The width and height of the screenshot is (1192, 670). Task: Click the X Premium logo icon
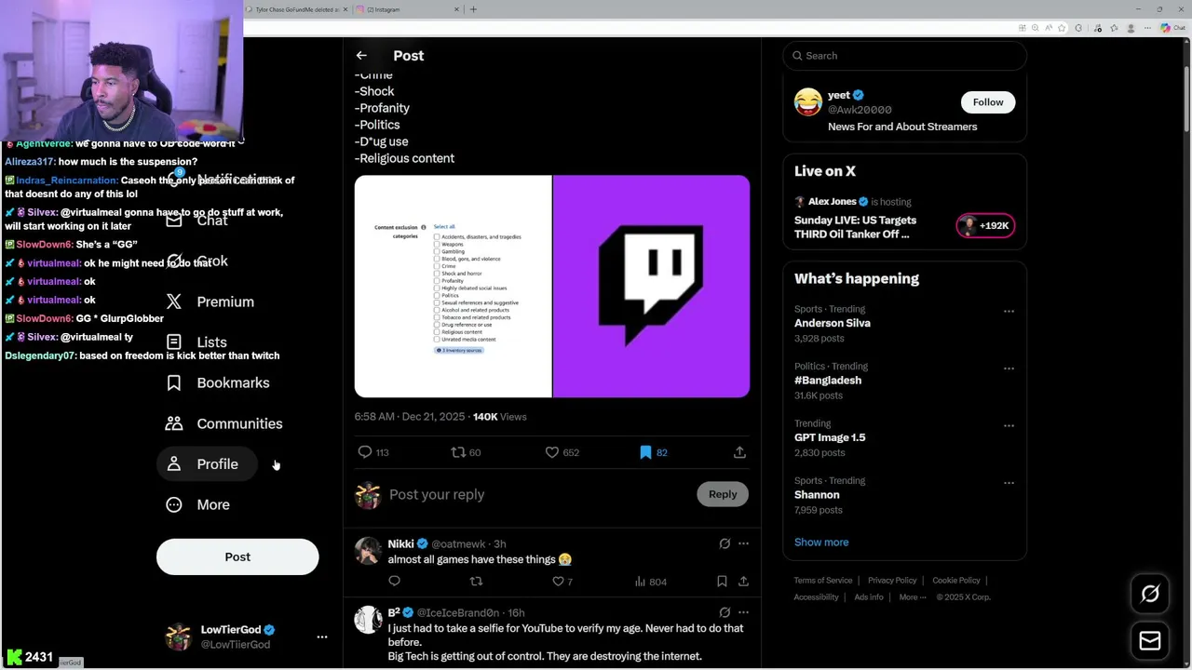[173, 301]
